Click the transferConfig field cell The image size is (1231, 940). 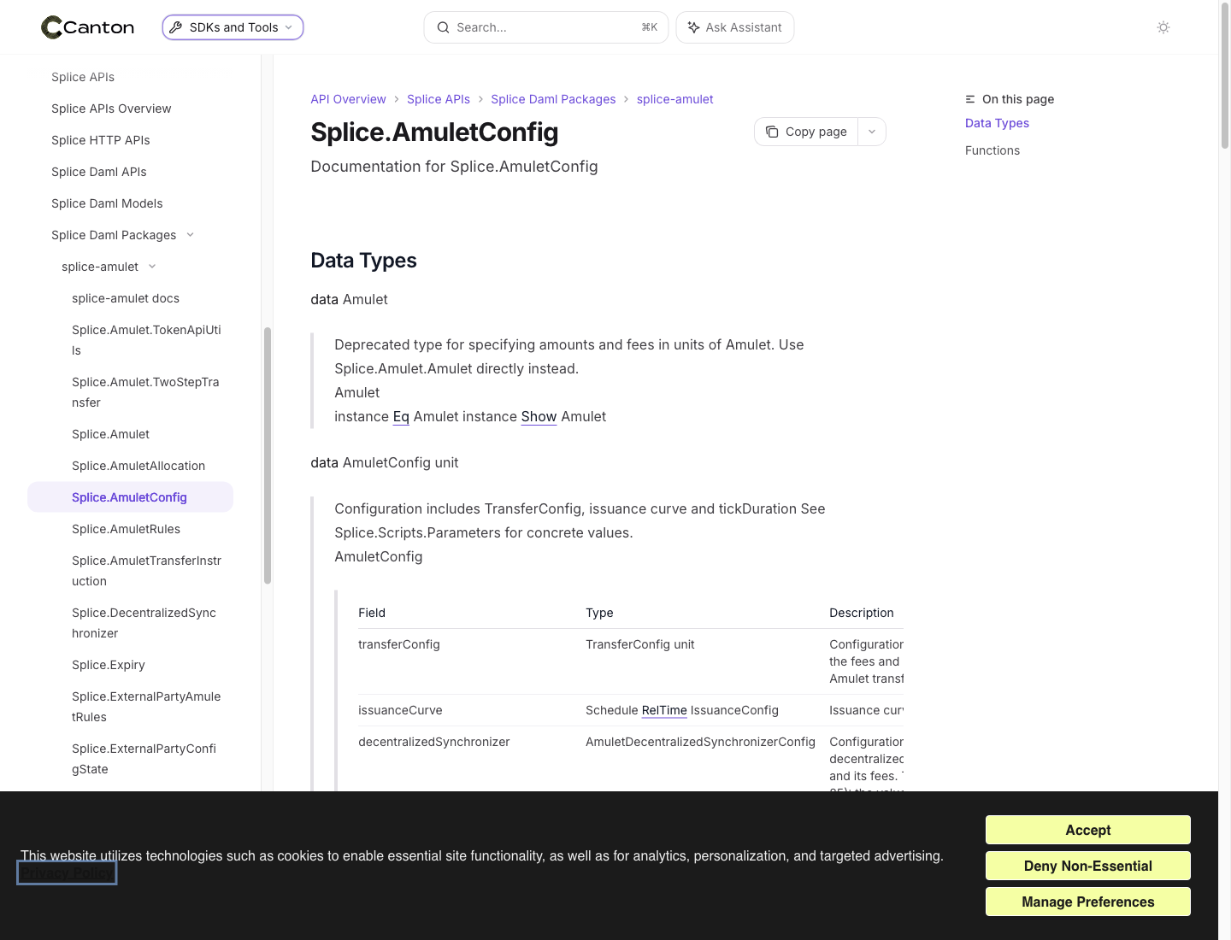399,644
